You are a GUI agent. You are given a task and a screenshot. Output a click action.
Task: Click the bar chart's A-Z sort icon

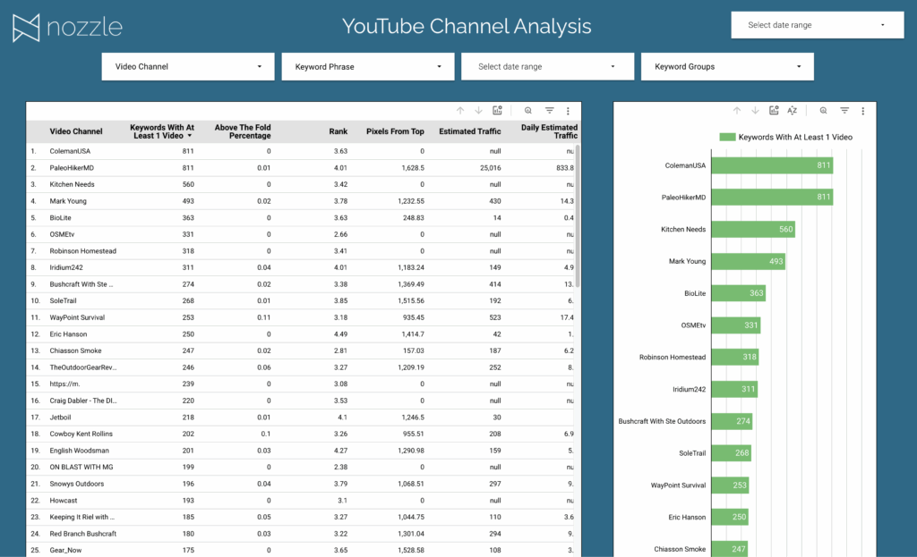point(793,111)
